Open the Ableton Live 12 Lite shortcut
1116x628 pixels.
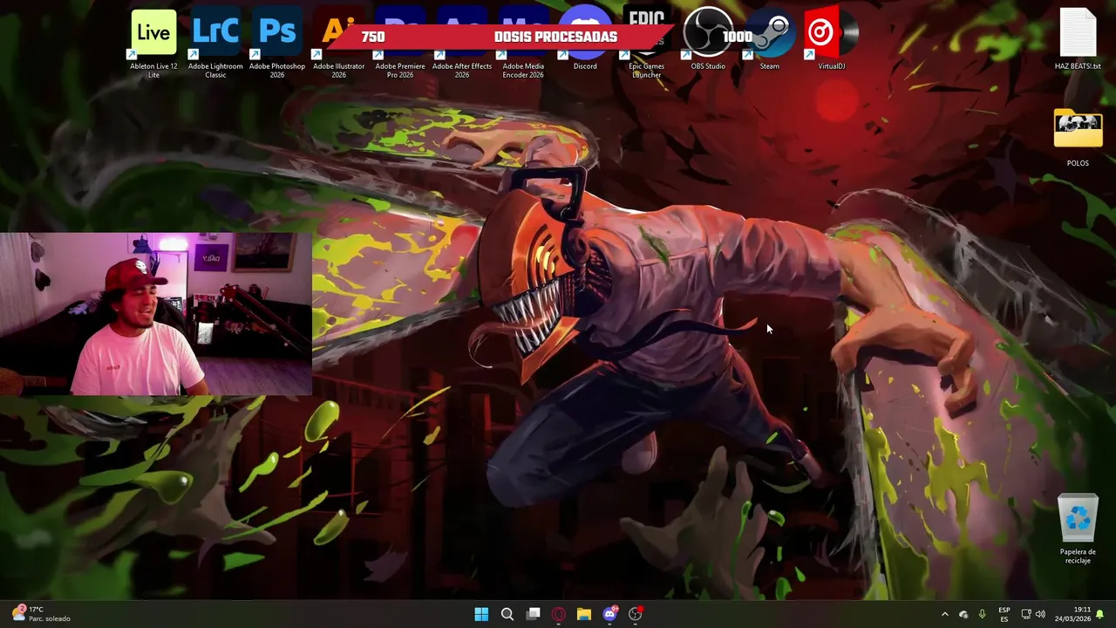(153, 44)
